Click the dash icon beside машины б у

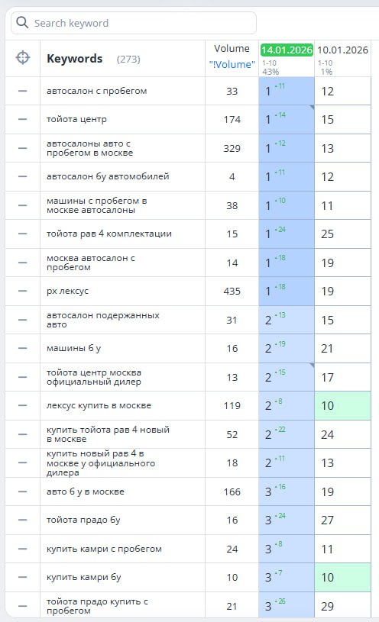23,348
